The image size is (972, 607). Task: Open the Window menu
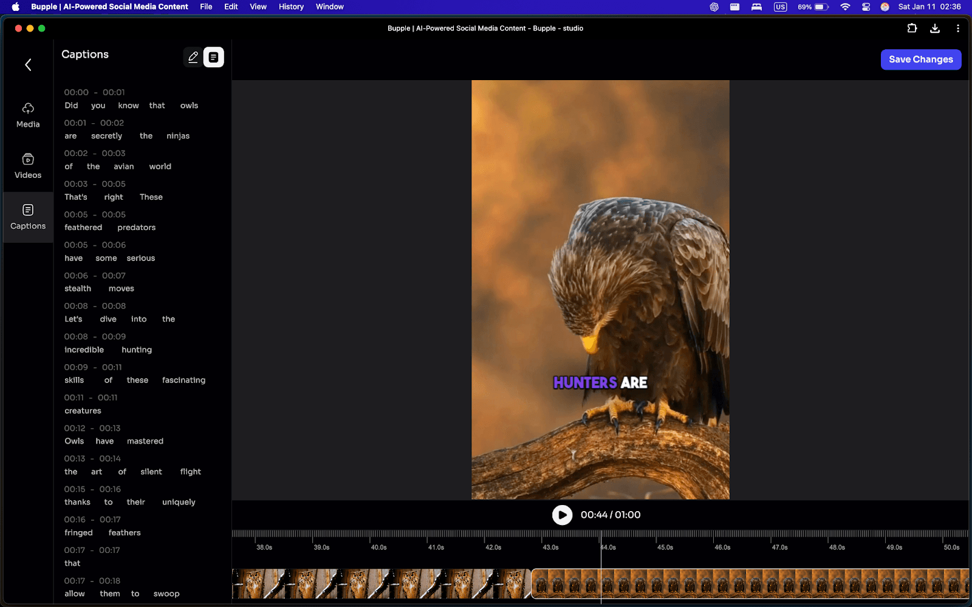pos(330,7)
